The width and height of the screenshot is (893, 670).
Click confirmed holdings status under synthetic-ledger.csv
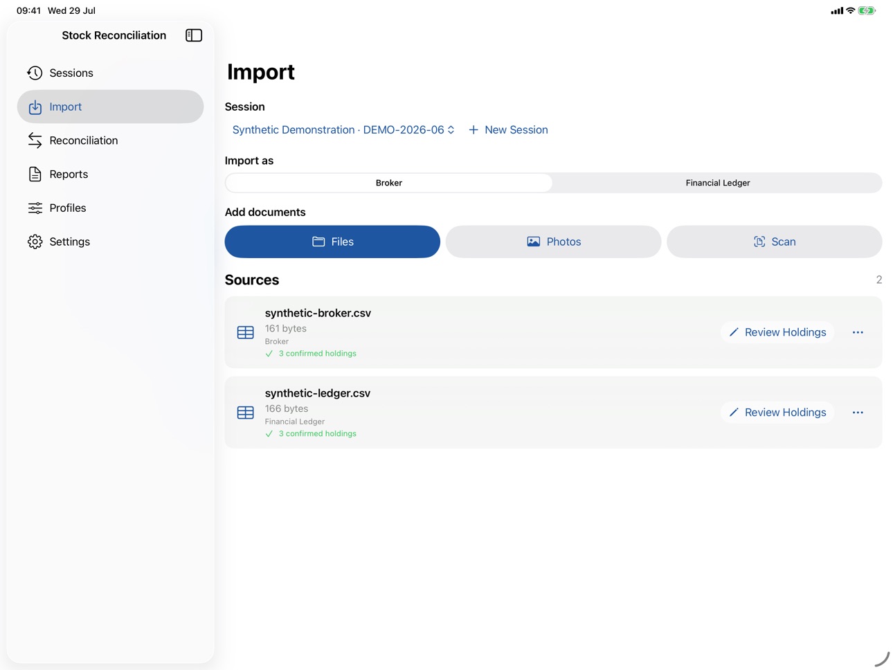click(311, 434)
